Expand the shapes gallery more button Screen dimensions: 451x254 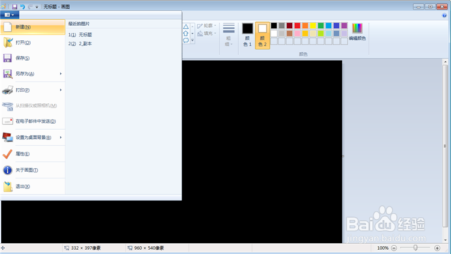[192, 40]
